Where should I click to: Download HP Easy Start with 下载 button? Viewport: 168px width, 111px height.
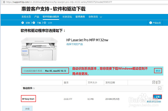click(x=158, y=97)
